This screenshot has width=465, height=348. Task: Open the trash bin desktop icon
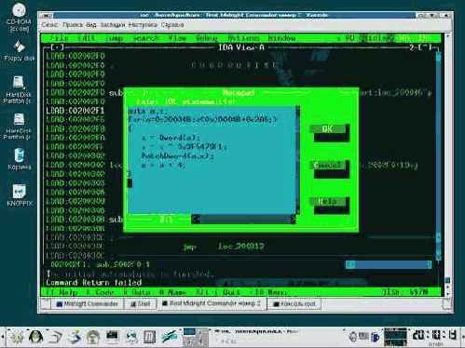pos(19,159)
